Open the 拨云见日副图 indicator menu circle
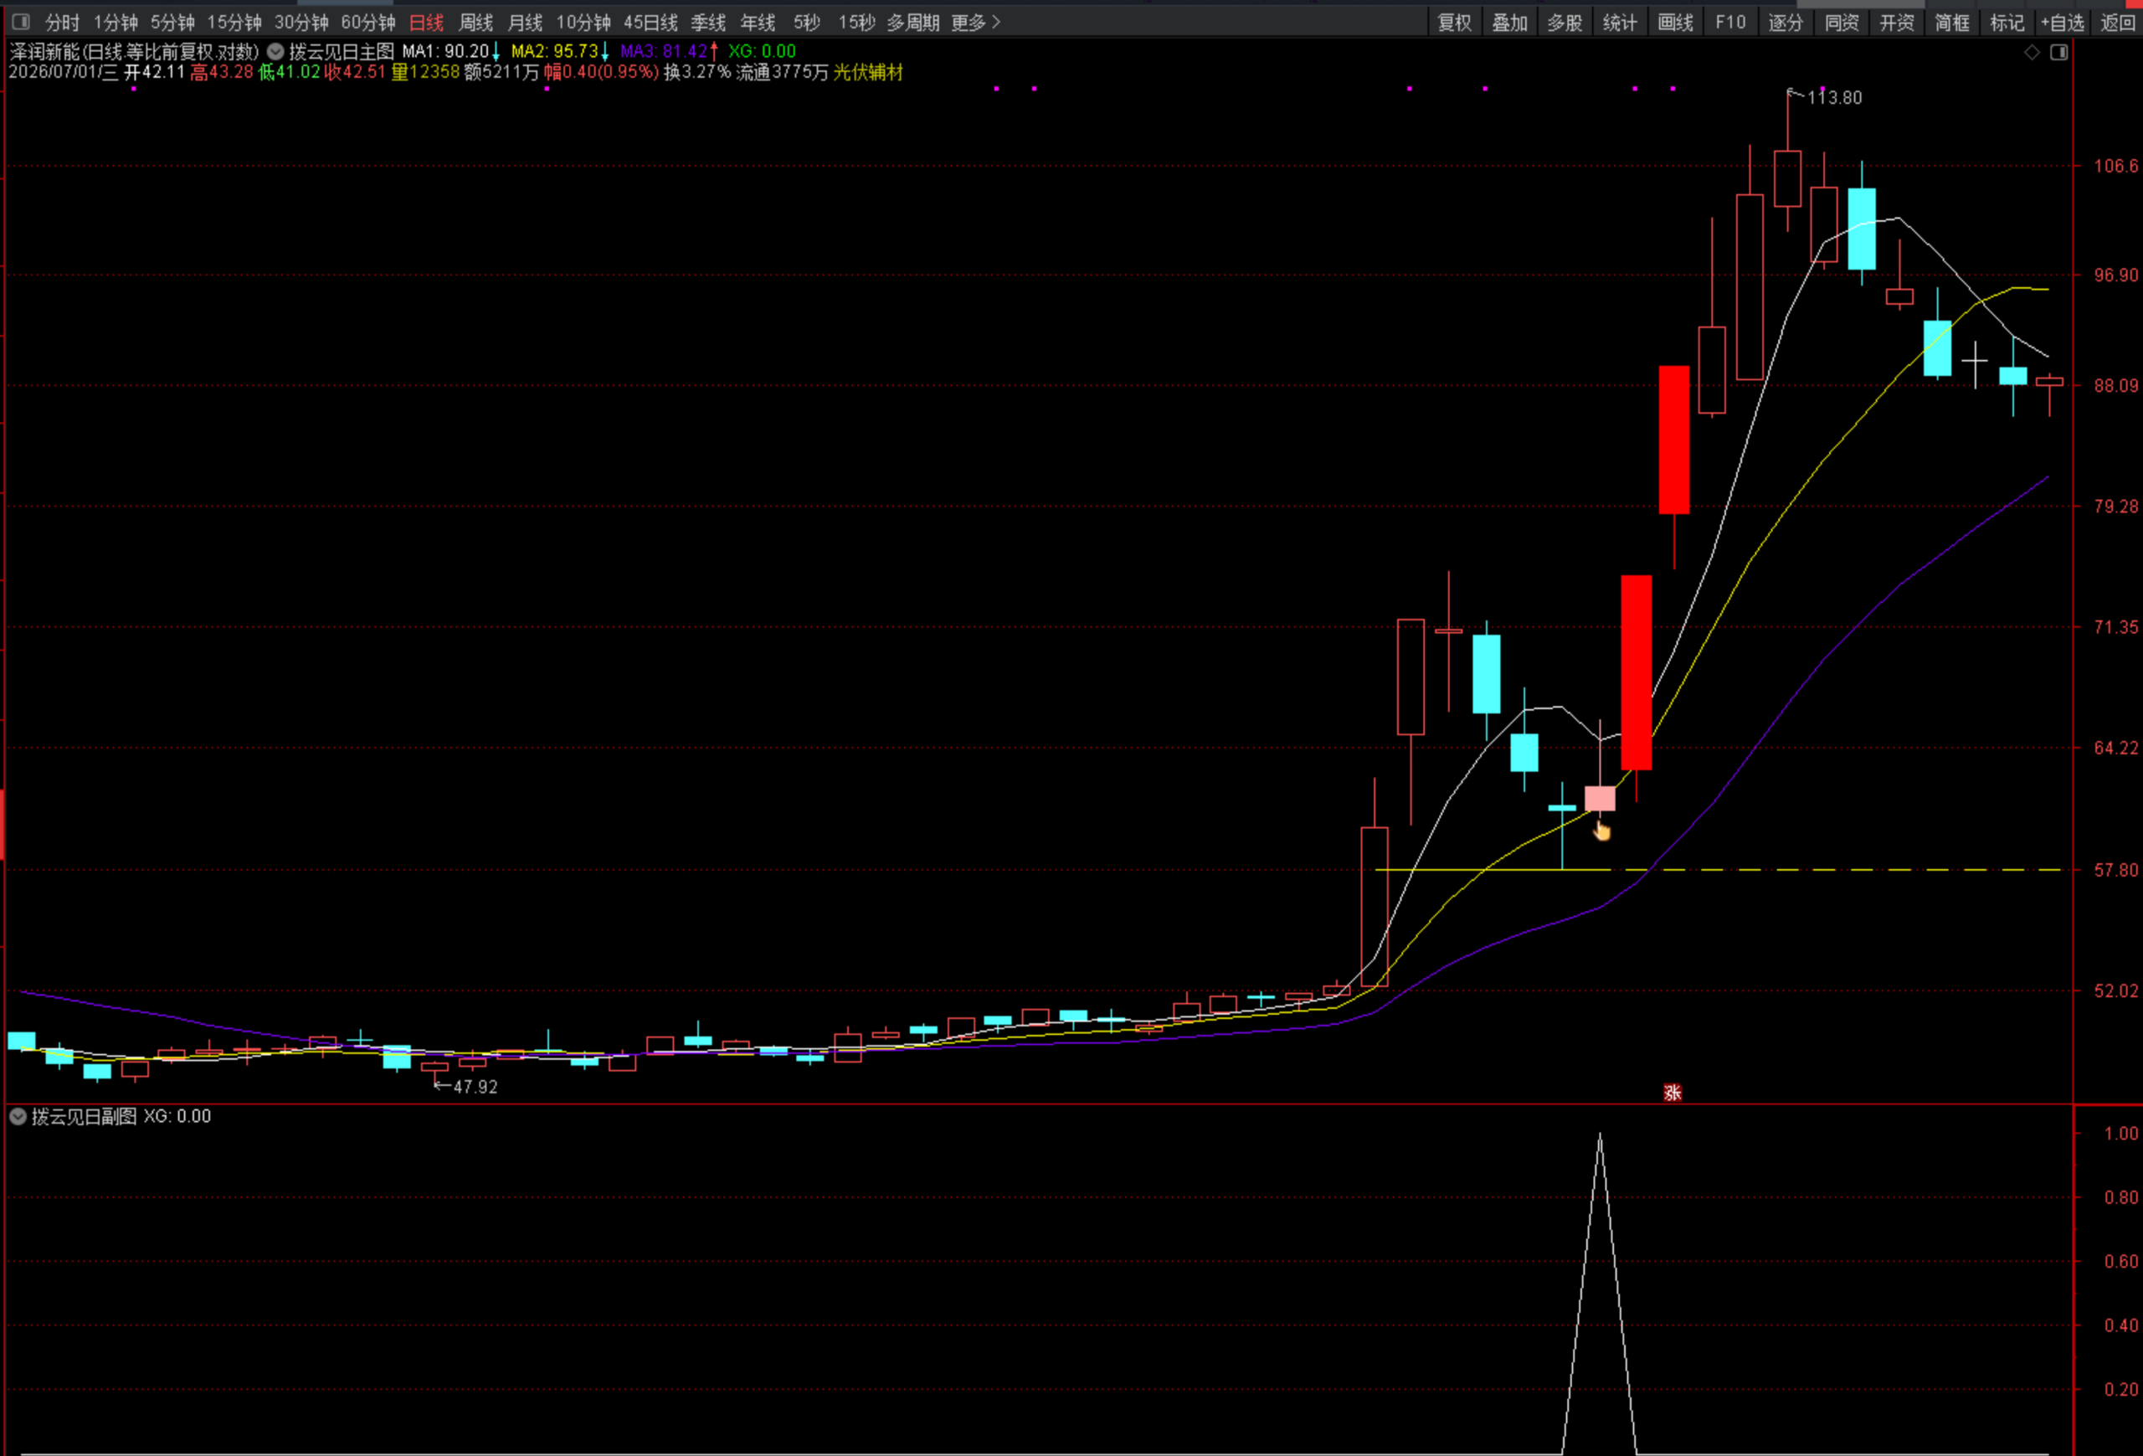This screenshot has width=2143, height=1456. tap(18, 1117)
